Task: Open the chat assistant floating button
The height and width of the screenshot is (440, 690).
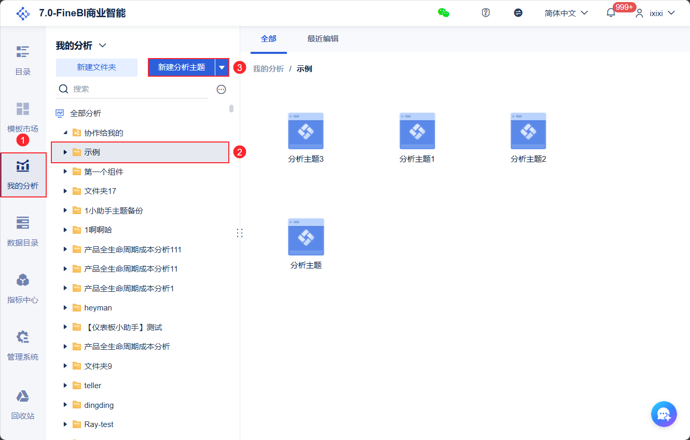Action: 664,414
